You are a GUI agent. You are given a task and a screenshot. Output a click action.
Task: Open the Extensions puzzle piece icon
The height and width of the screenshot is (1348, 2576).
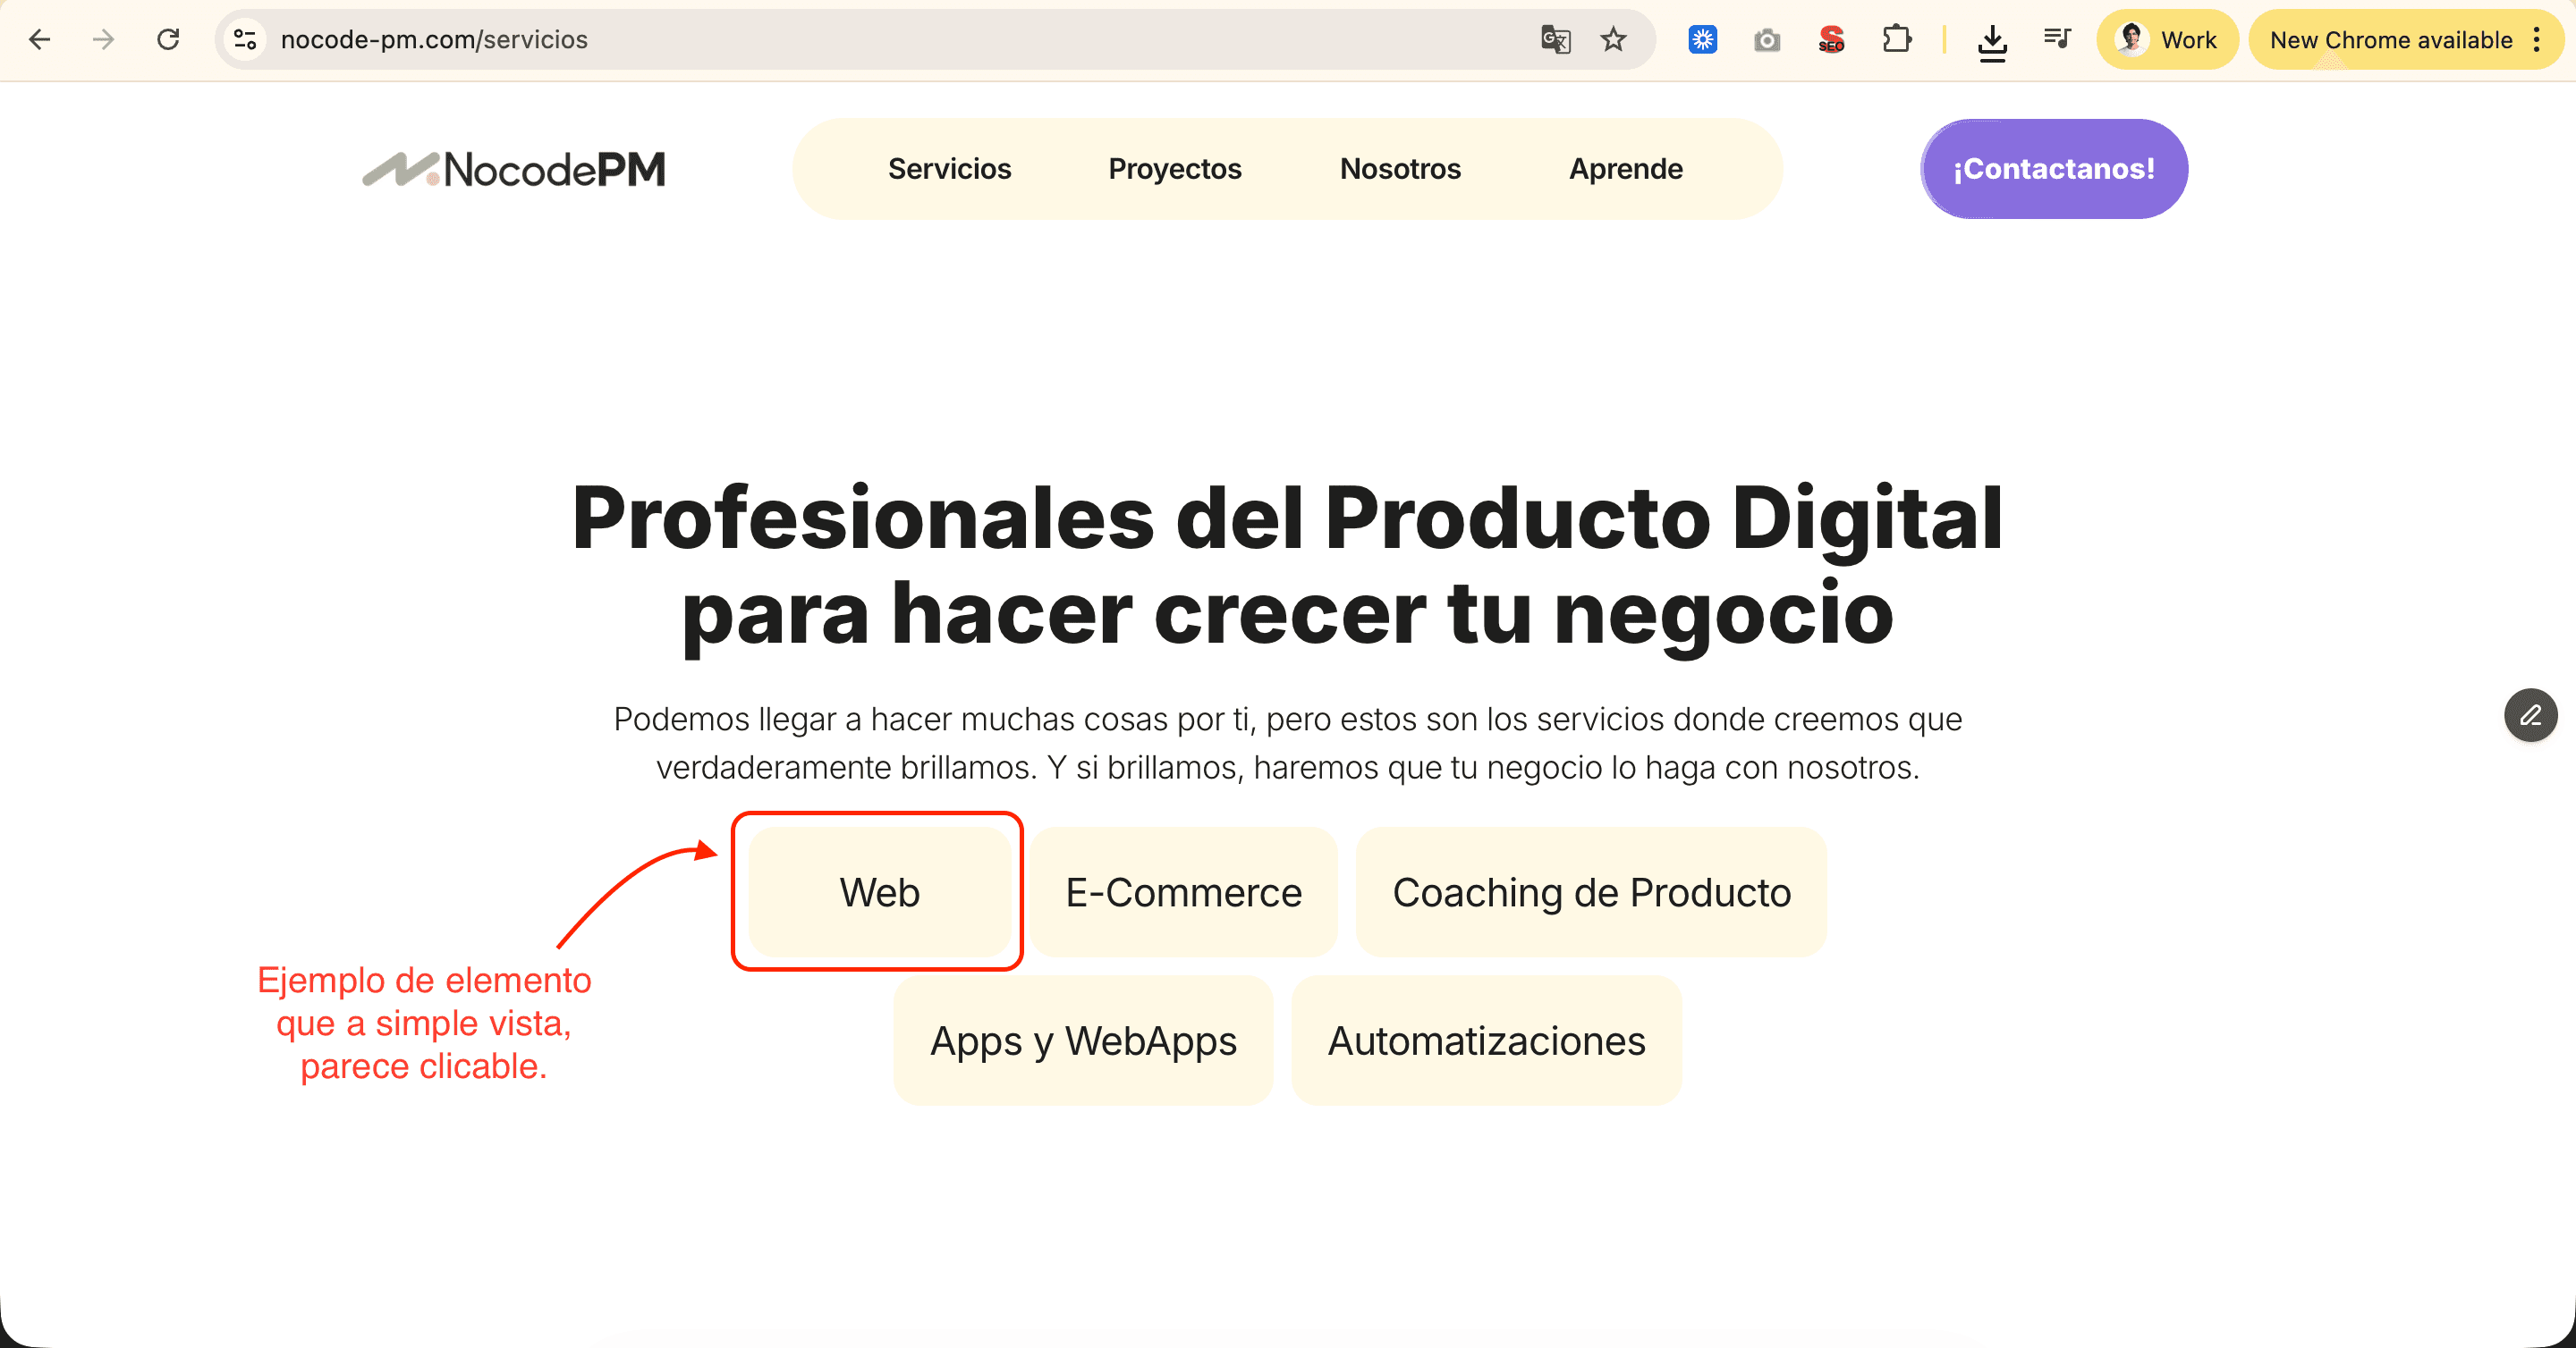(x=1896, y=40)
